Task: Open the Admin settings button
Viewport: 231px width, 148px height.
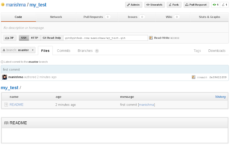Action: [x=134, y=5]
